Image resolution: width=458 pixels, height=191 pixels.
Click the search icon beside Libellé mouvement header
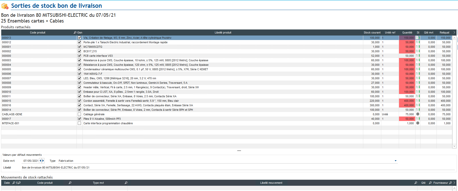(x=415, y=183)
